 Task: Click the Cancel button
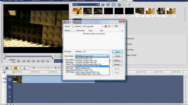tap(117, 56)
